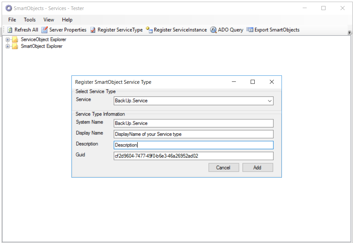
Task: Focus the Guid input field
Action: click(193, 156)
